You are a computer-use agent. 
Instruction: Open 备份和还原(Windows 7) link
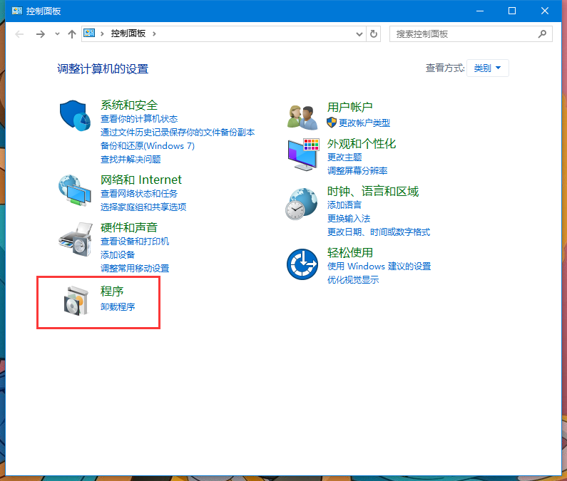[x=148, y=146]
